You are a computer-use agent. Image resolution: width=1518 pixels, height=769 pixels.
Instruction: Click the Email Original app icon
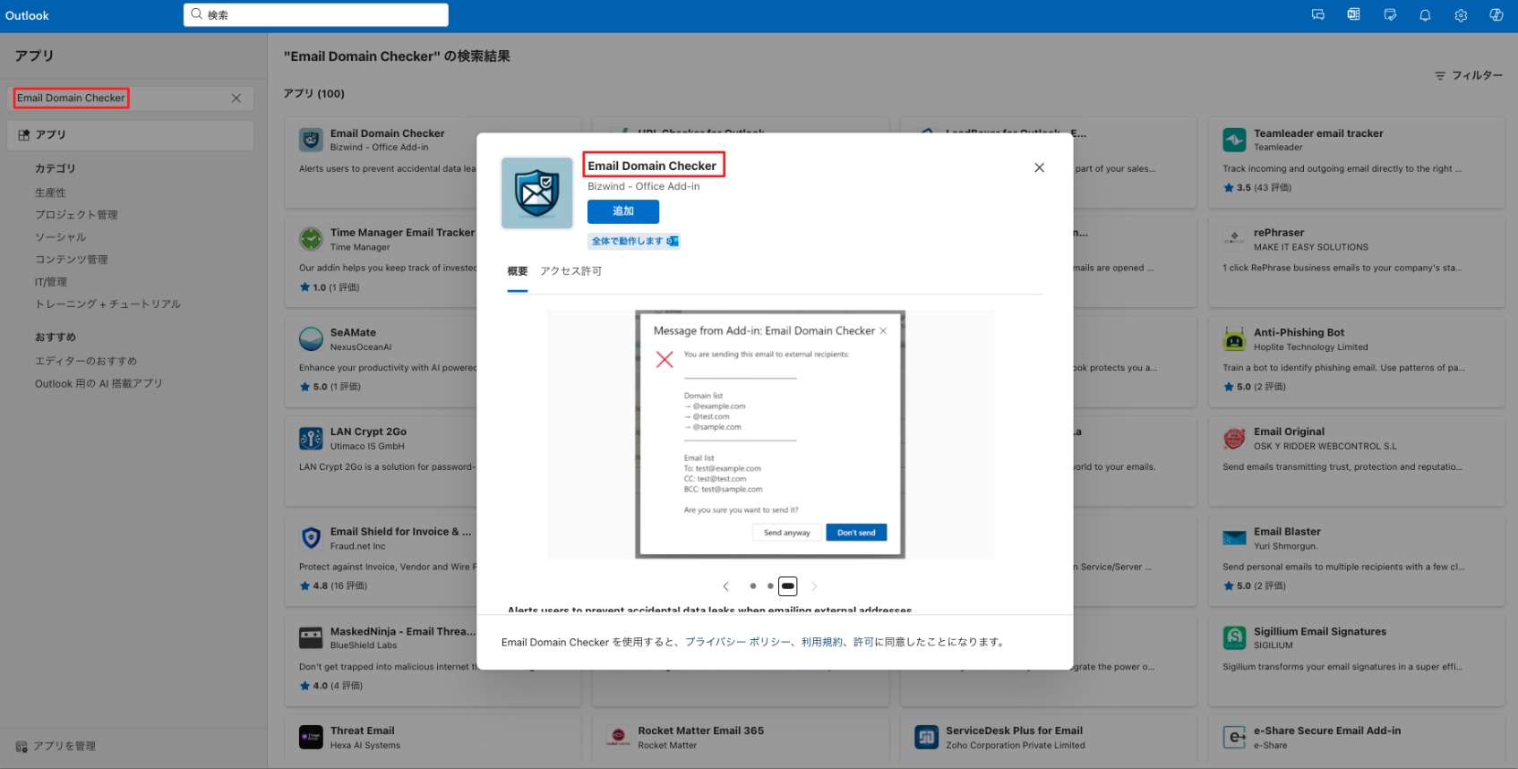(x=1234, y=439)
